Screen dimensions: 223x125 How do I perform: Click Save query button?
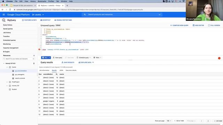tap(57, 58)
